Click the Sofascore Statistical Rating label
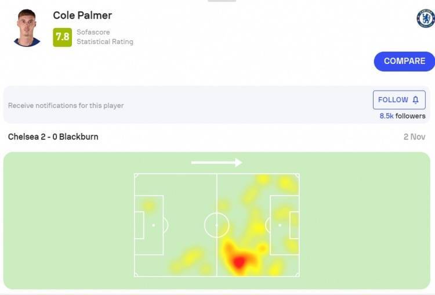 105,37
